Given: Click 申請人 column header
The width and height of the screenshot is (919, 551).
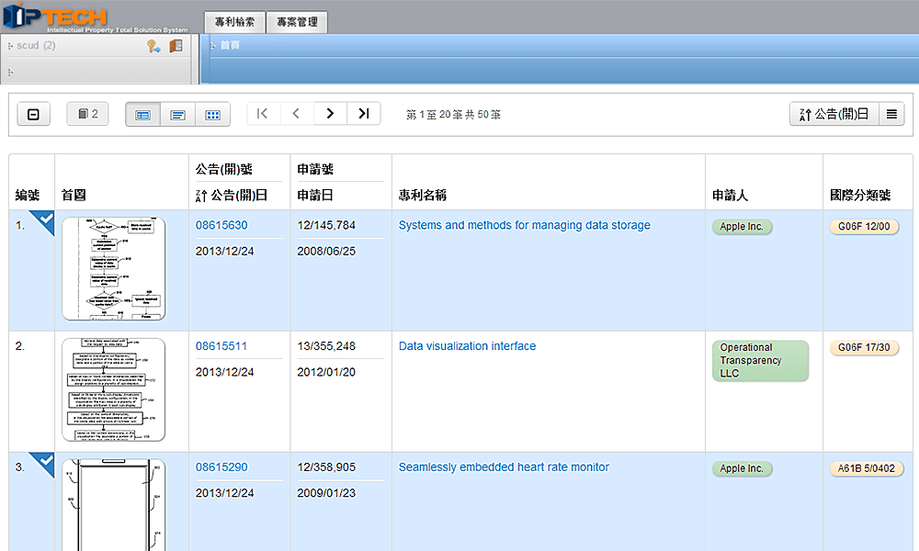Looking at the screenshot, I should pos(731,196).
